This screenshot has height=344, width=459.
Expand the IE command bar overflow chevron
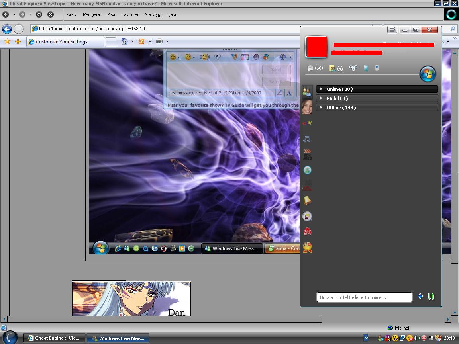pyautogui.click(x=455, y=38)
